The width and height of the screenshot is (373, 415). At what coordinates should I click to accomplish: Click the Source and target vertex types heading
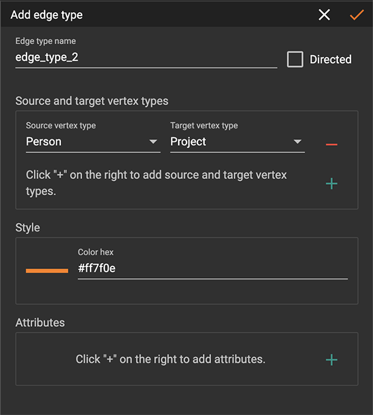pos(92,101)
